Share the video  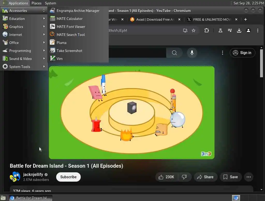[x=205, y=177]
